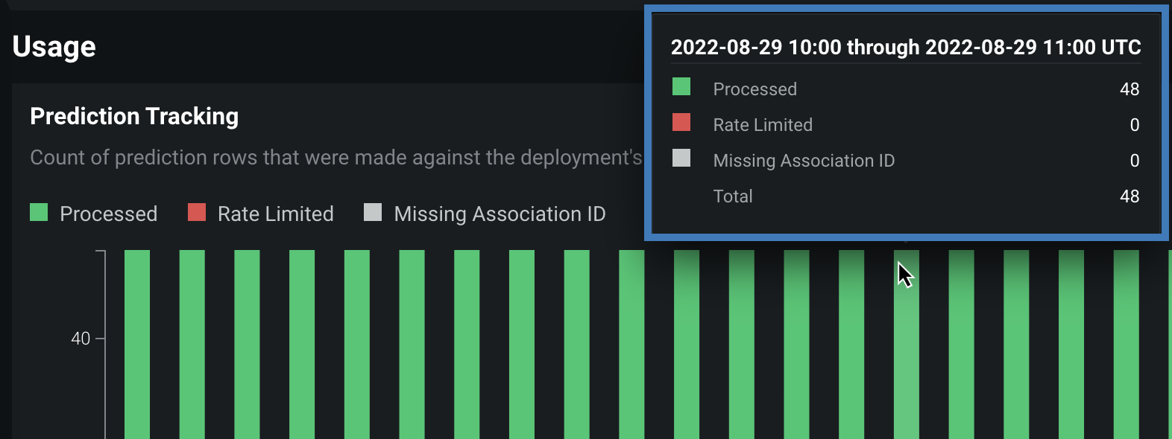The height and width of the screenshot is (439, 1172).
Task: Select the first green bar on the left
Action: click(137, 342)
